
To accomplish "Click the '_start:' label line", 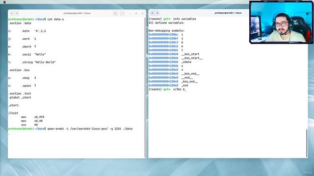I will [14, 105].
